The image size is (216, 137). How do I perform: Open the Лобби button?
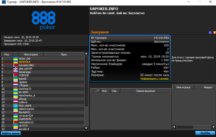(x=205, y=133)
